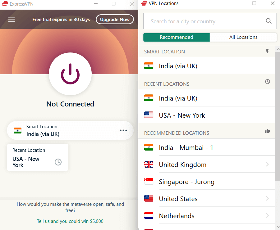Image resolution: width=280 pixels, height=230 pixels.
Task: Click the locations list scrollbar thumb
Action: coord(278,116)
